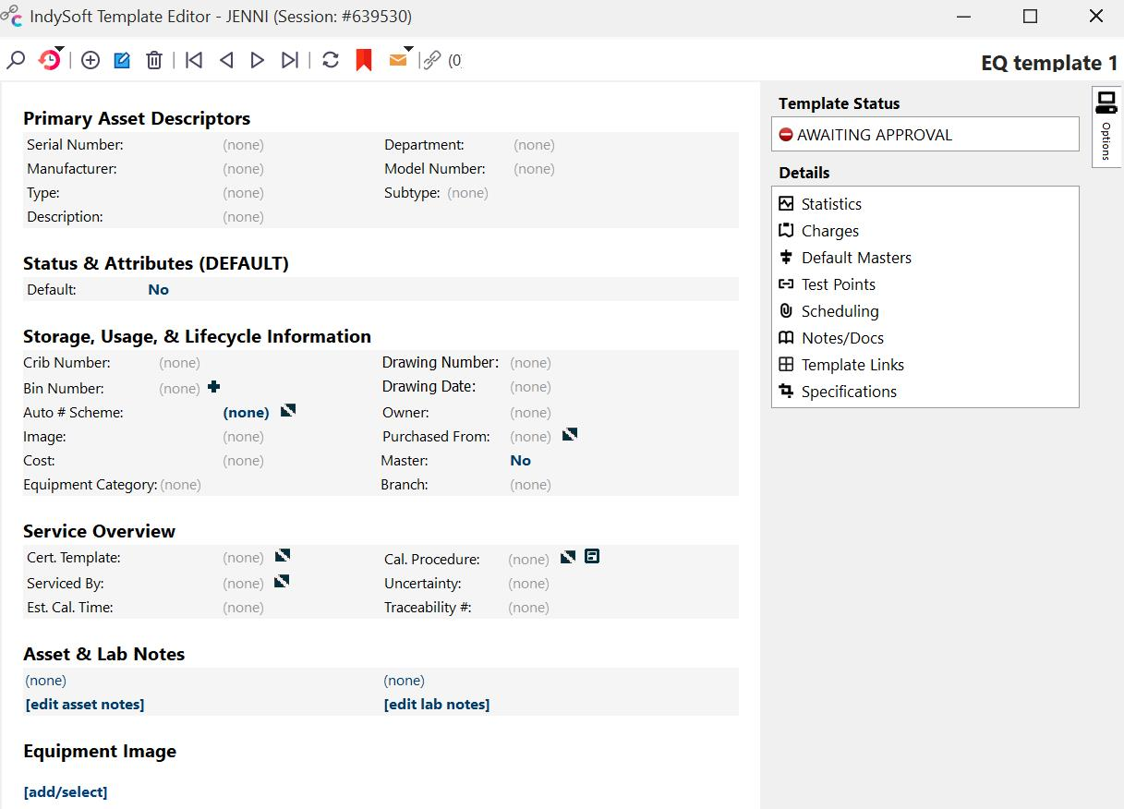Delete template using the trash icon

click(x=154, y=60)
